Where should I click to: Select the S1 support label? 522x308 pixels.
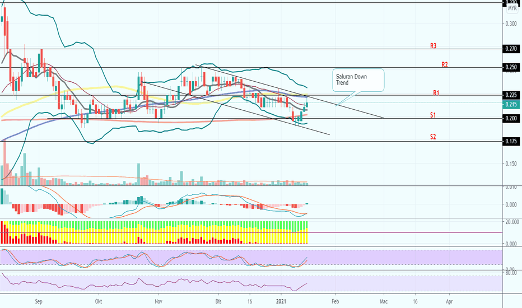point(433,115)
